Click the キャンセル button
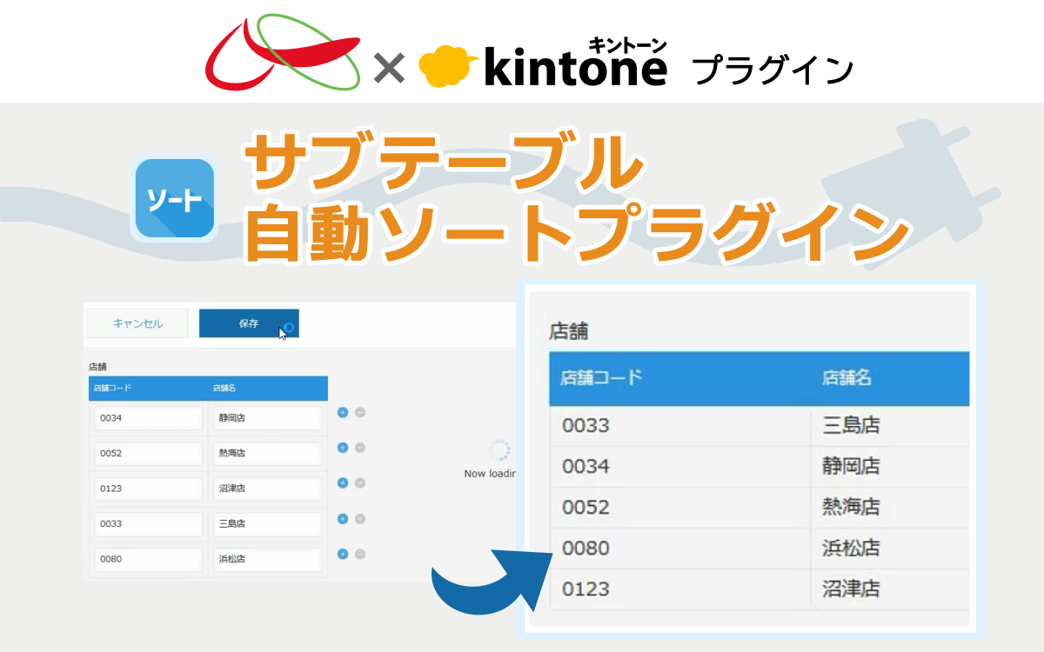1044x652 pixels. coord(137,323)
